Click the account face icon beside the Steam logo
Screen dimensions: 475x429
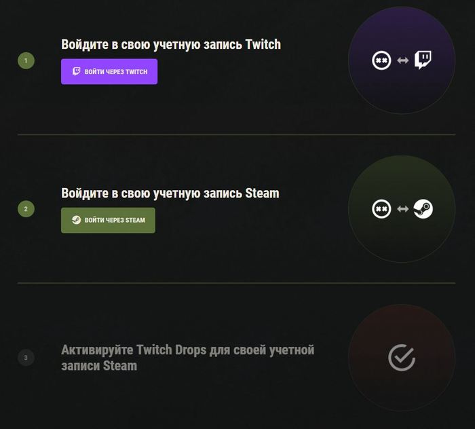click(x=381, y=209)
